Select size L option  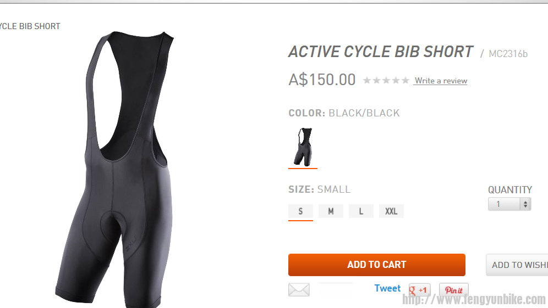pos(361,211)
